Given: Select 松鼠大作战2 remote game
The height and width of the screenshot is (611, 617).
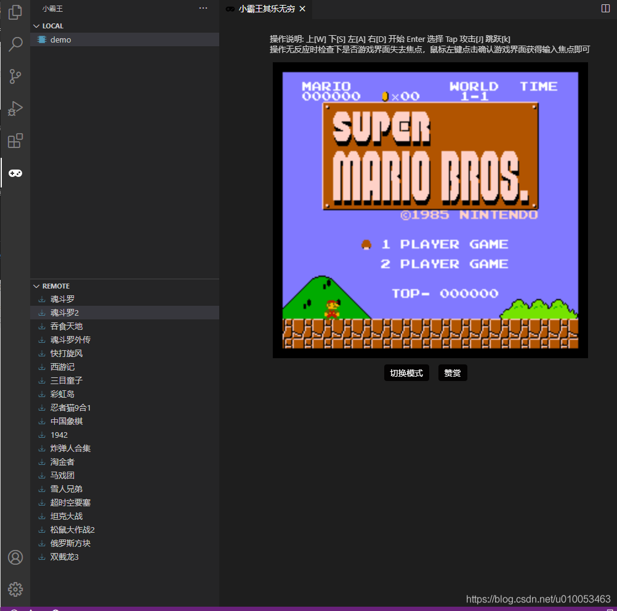Looking at the screenshot, I should coord(125,530).
